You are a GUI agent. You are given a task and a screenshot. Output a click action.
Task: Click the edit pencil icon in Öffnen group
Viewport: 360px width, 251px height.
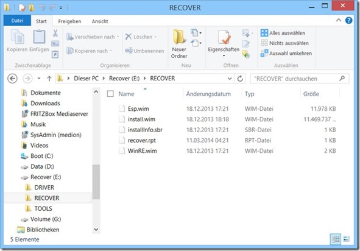click(x=246, y=44)
